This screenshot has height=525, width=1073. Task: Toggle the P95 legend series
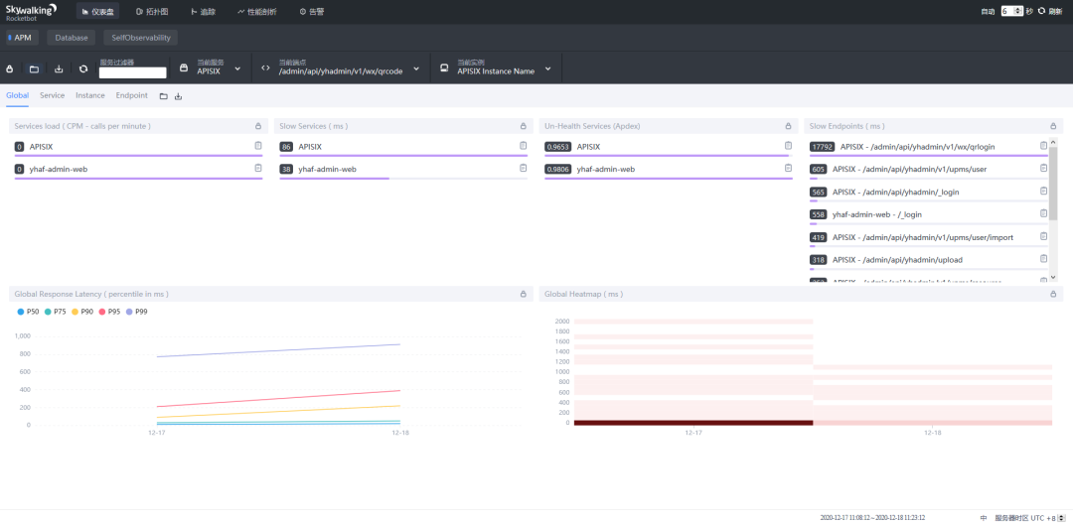[110, 312]
